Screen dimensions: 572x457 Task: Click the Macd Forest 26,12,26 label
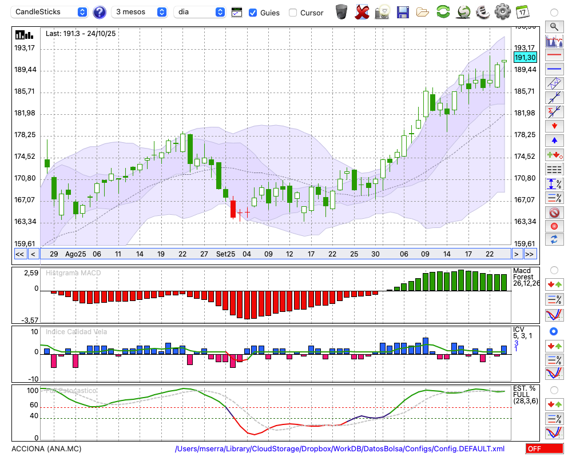(526, 277)
